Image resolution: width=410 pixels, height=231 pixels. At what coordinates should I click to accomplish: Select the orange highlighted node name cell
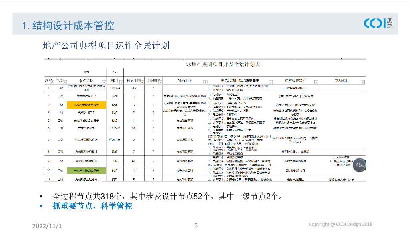(86, 105)
